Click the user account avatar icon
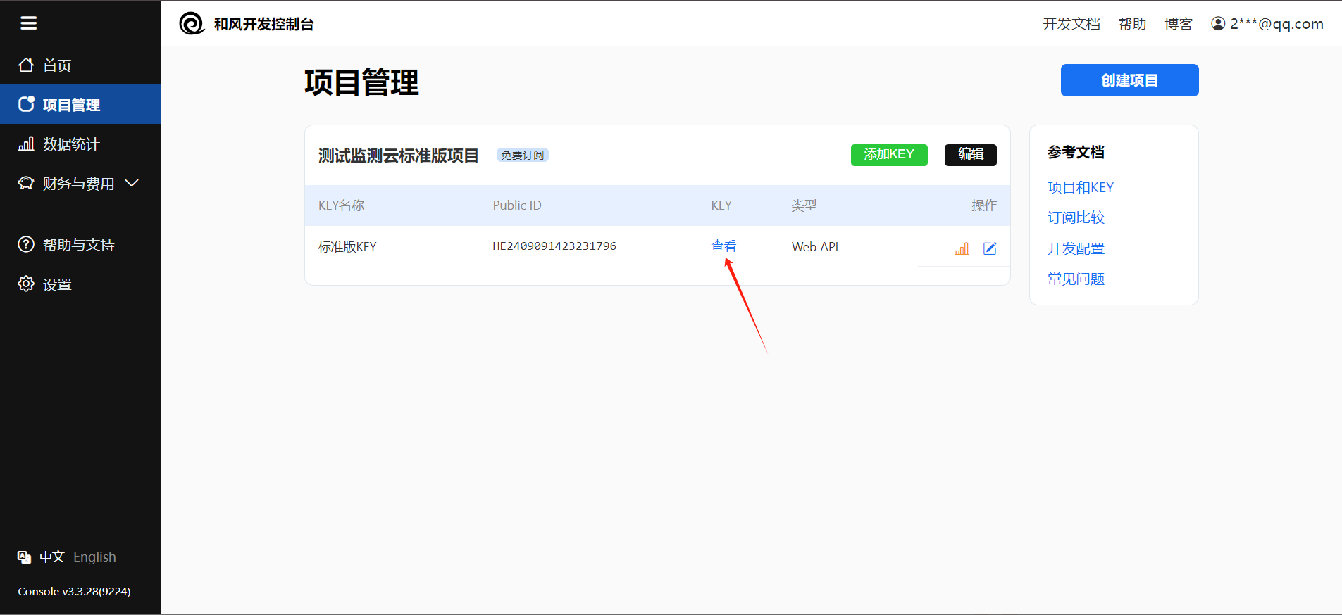This screenshot has height=615, width=1342. pyautogui.click(x=1218, y=24)
